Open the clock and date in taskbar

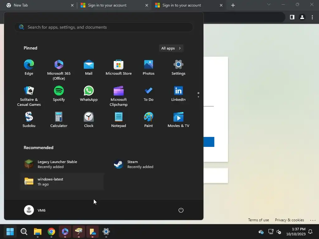pyautogui.click(x=296, y=232)
